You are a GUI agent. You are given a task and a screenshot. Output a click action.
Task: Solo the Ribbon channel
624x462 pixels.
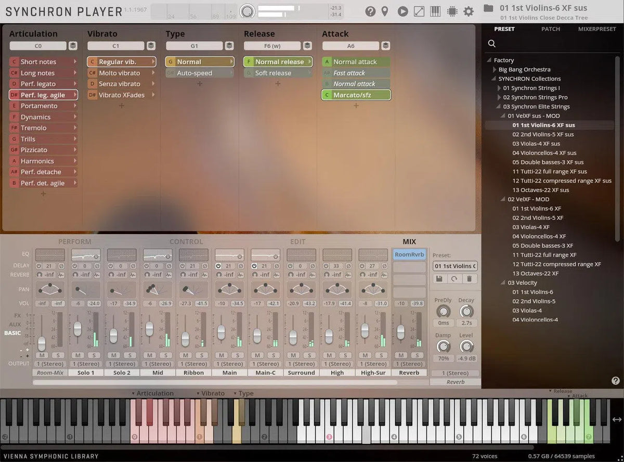click(x=202, y=355)
